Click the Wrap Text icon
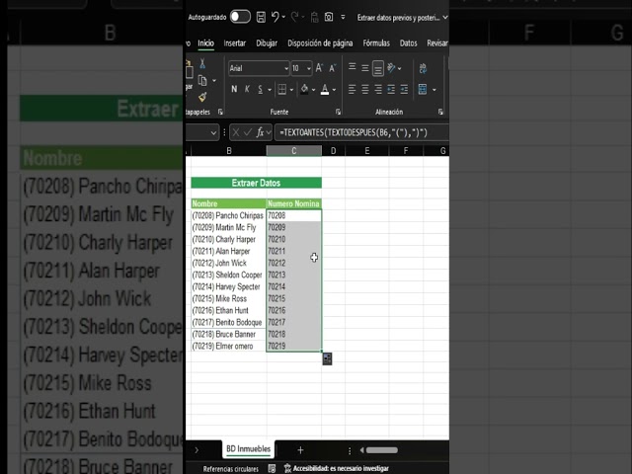Viewport: 632px width, 474px height. (423, 68)
